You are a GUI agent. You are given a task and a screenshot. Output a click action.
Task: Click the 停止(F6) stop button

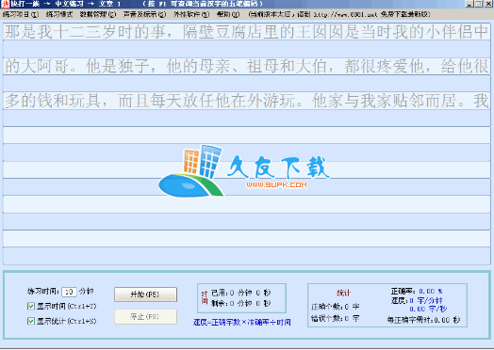[145, 316]
